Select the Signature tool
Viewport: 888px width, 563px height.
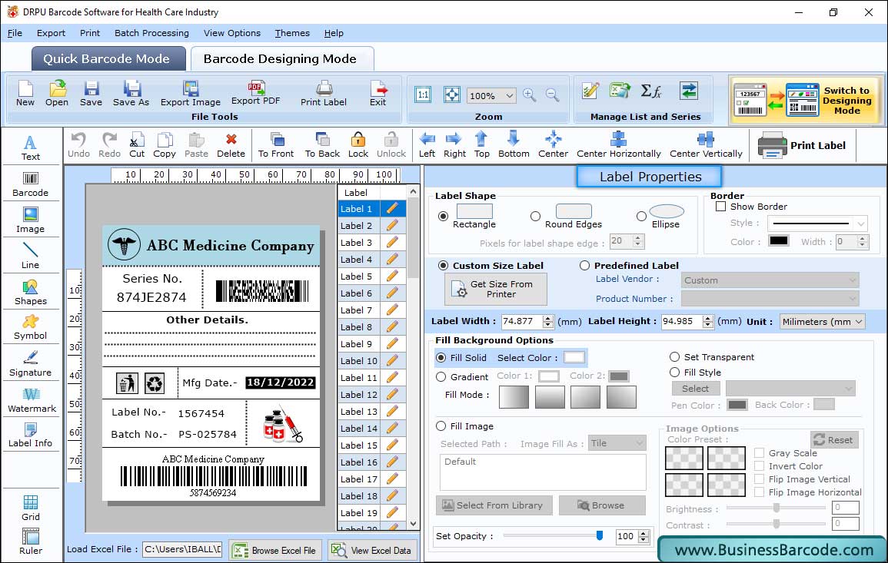31,364
